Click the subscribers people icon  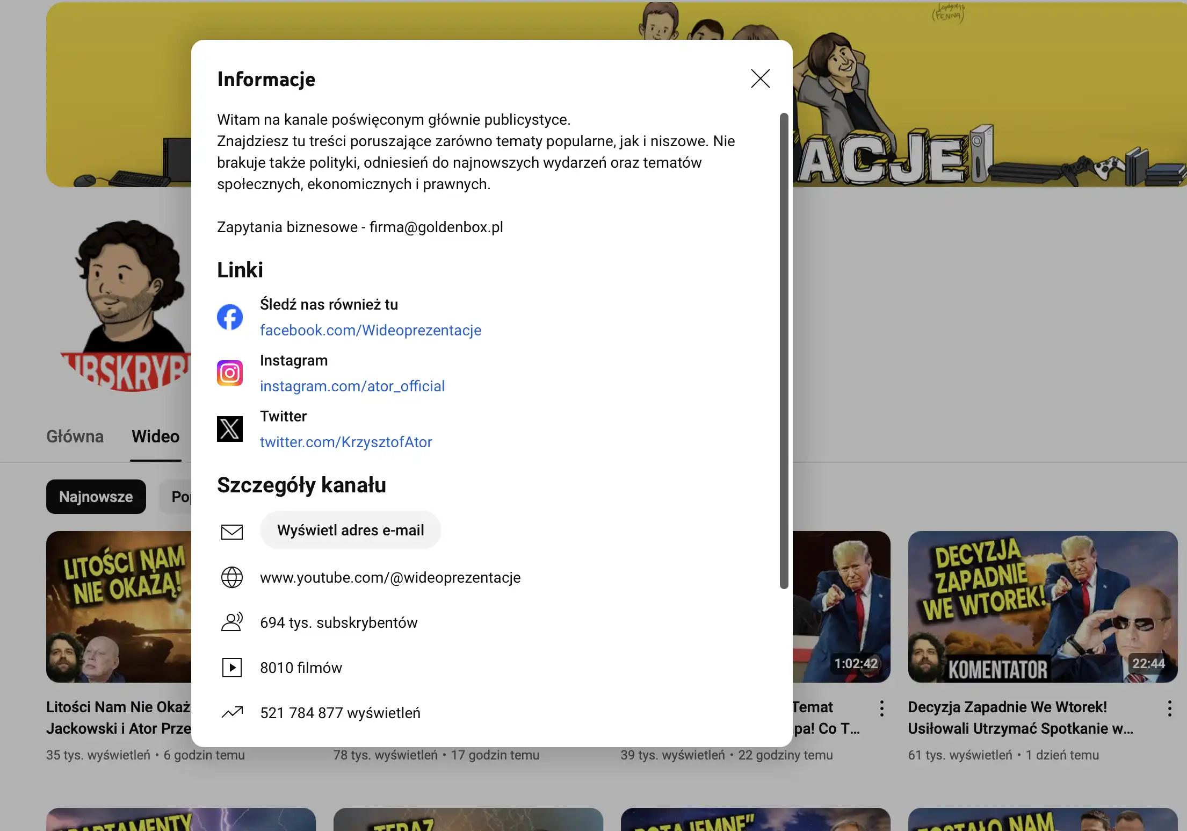232,622
